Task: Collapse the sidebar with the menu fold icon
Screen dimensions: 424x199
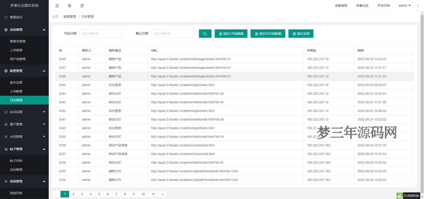Action: pos(57,6)
